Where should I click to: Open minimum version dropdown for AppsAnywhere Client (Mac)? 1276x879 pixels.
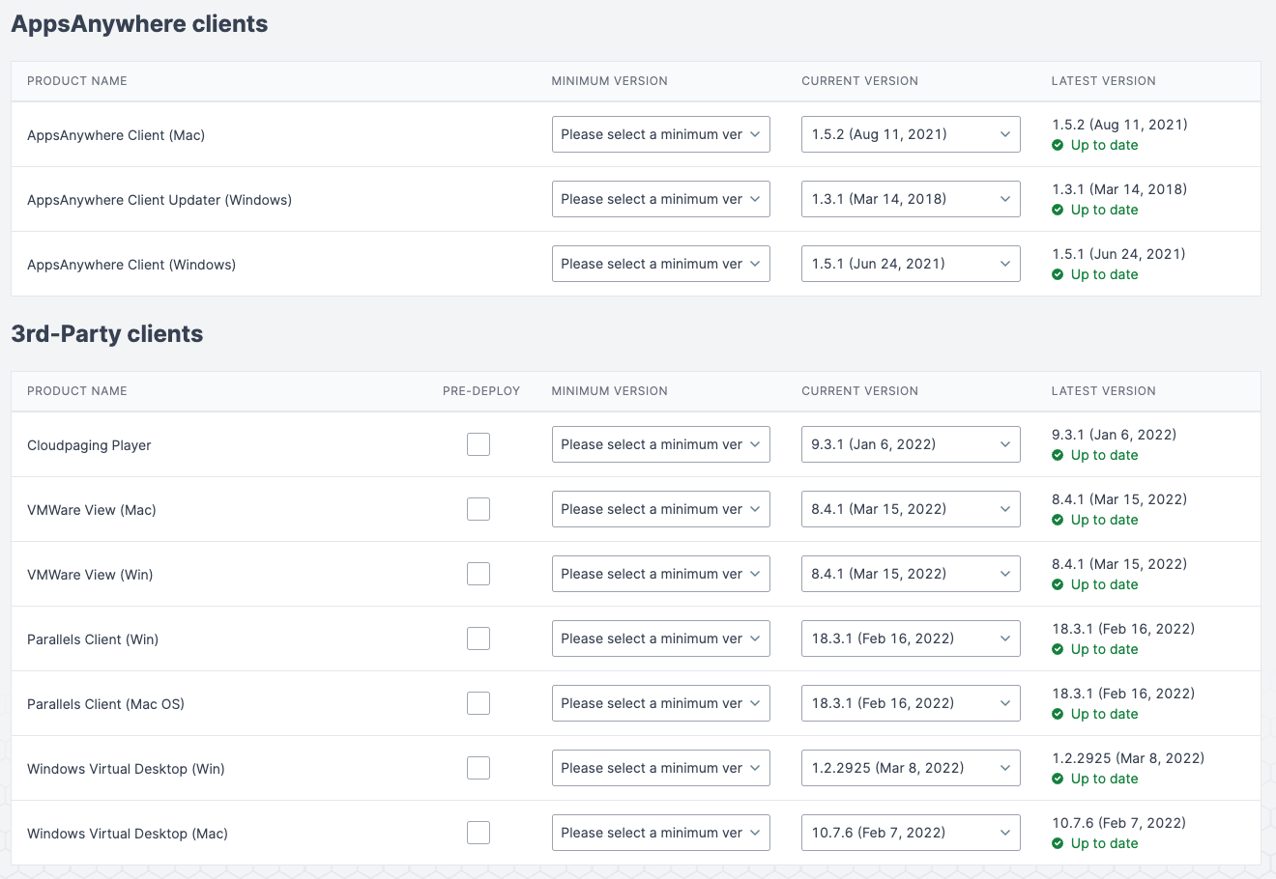pyautogui.click(x=660, y=134)
